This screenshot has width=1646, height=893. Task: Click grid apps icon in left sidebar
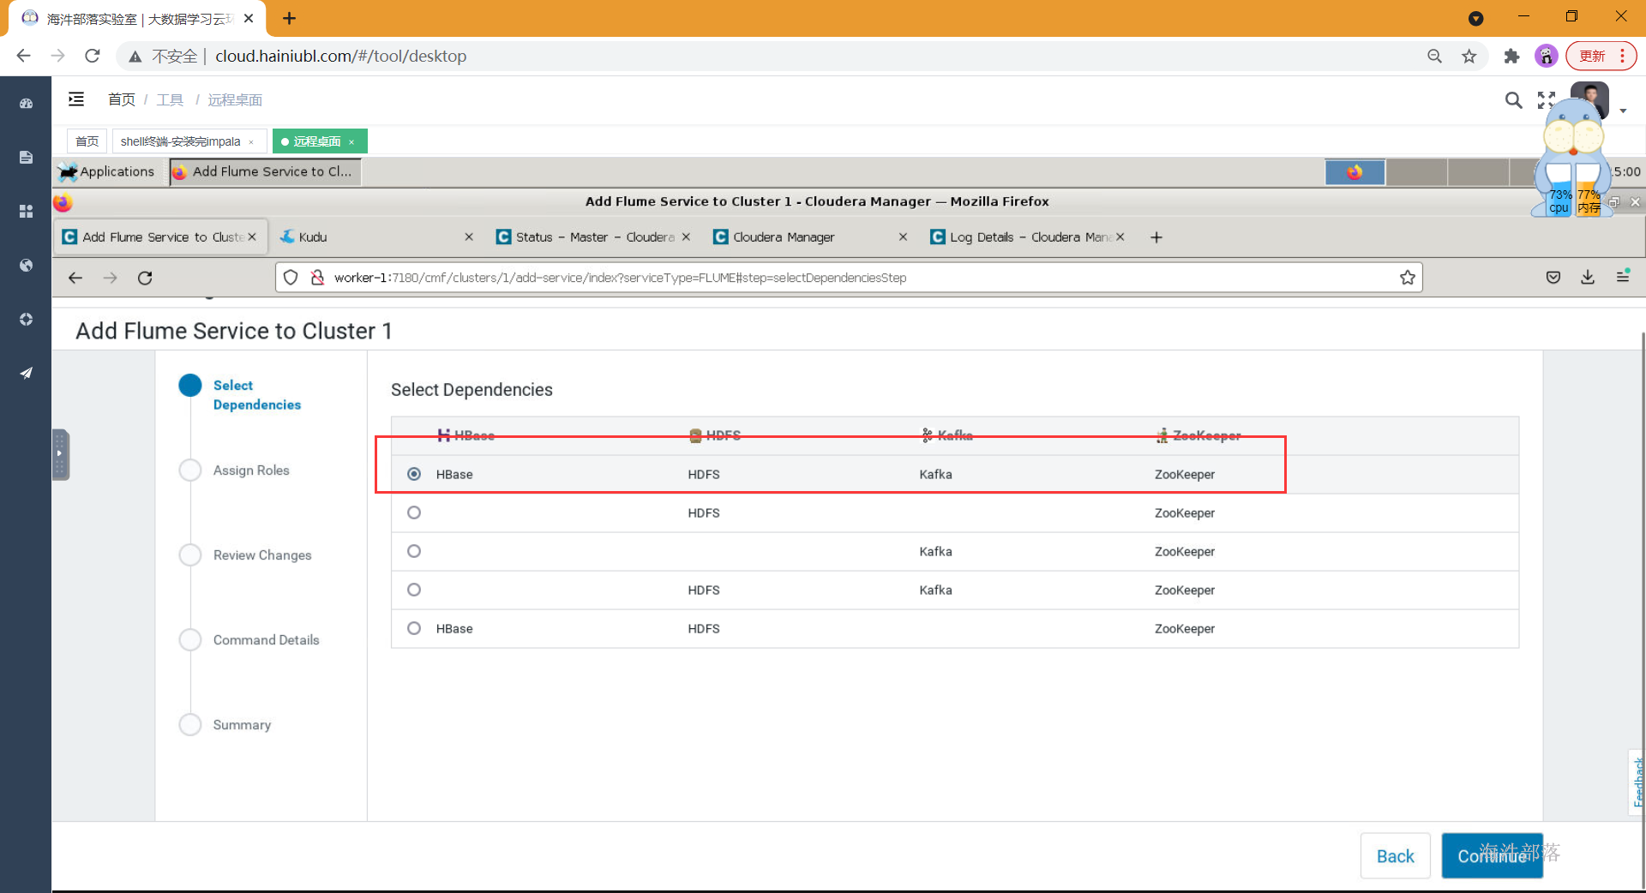(x=26, y=212)
